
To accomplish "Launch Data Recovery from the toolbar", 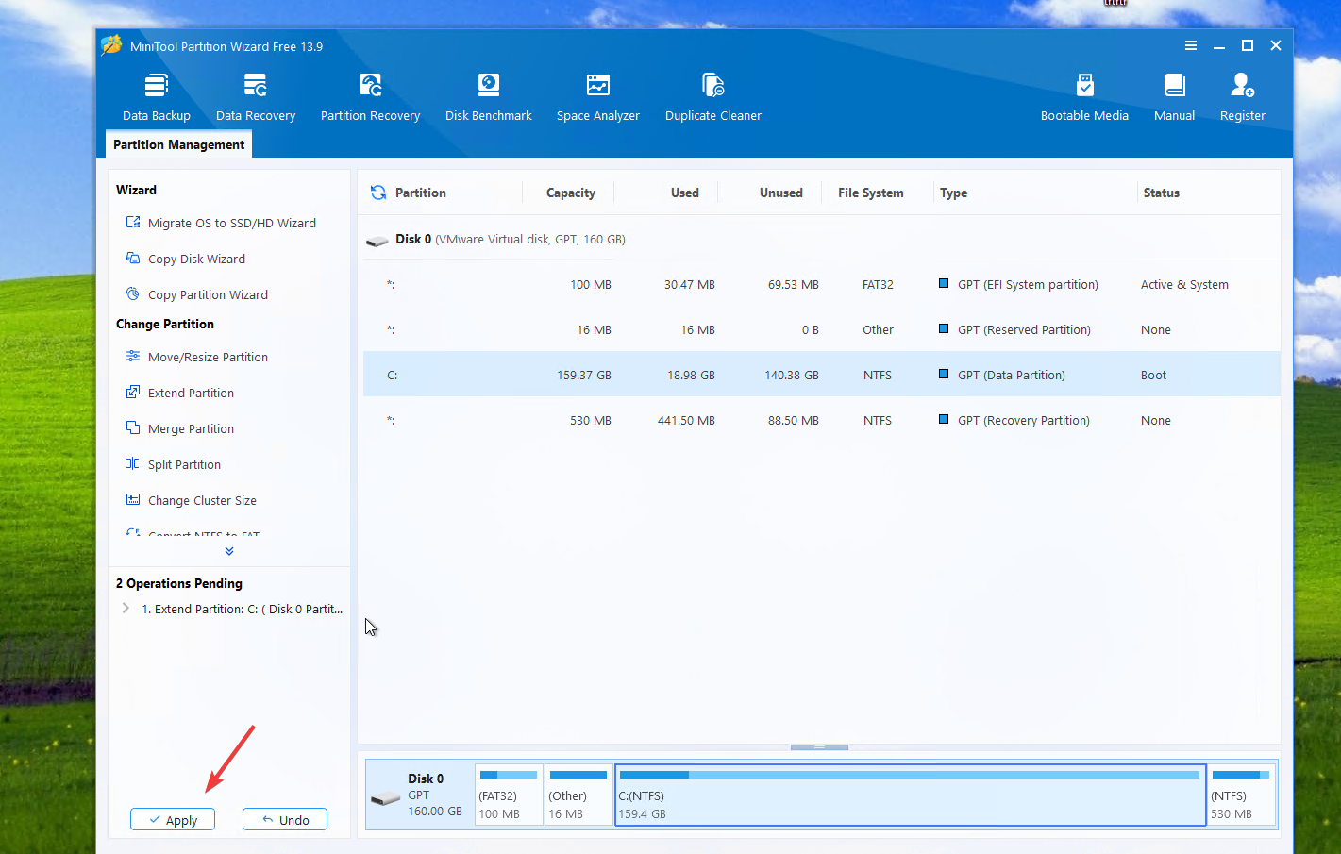I will 256,97.
